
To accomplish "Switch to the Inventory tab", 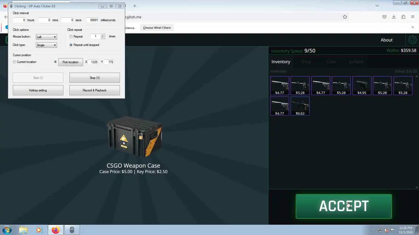I will point(281,62).
